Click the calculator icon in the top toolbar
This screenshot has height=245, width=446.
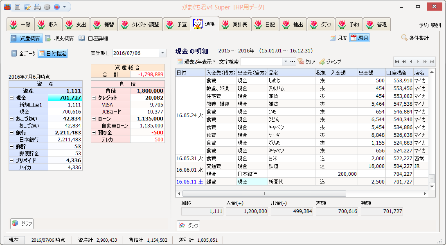click(17, 7)
